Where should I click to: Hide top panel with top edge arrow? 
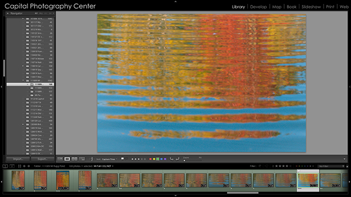pyautogui.click(x=175, y=1)
